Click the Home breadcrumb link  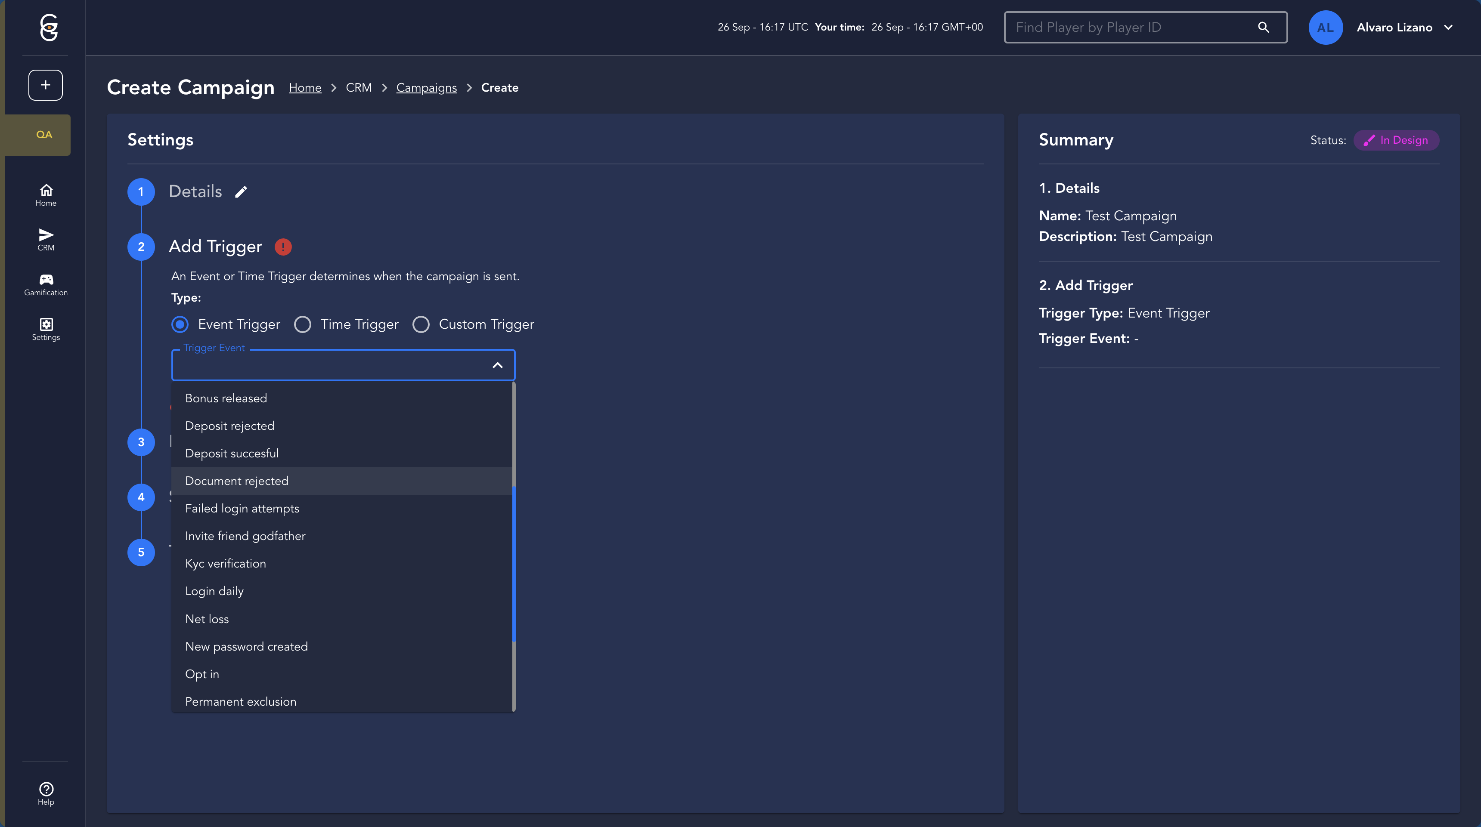point(305,88)
